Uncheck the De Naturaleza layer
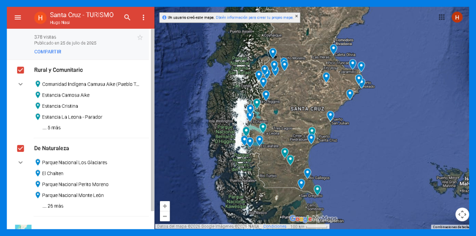Screen dimensions: 476x236 20,148
